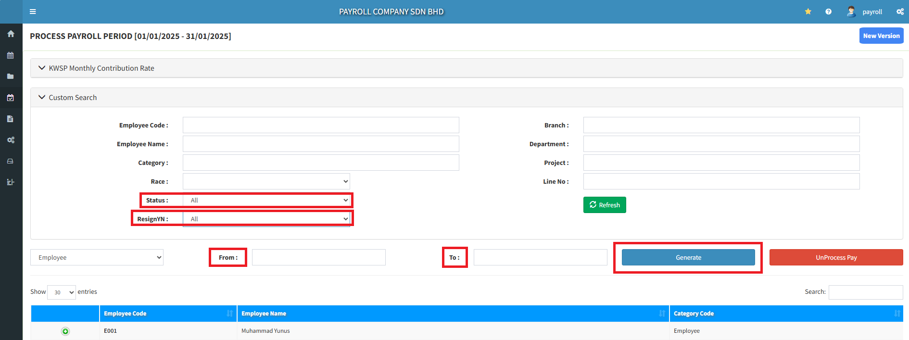
Task: Click the home icon in the sidebar
Action: 11,34
